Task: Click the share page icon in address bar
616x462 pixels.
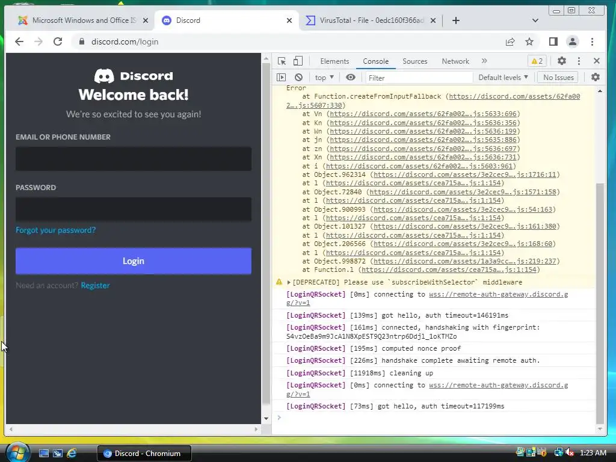Action: click(x=510, y=42)
